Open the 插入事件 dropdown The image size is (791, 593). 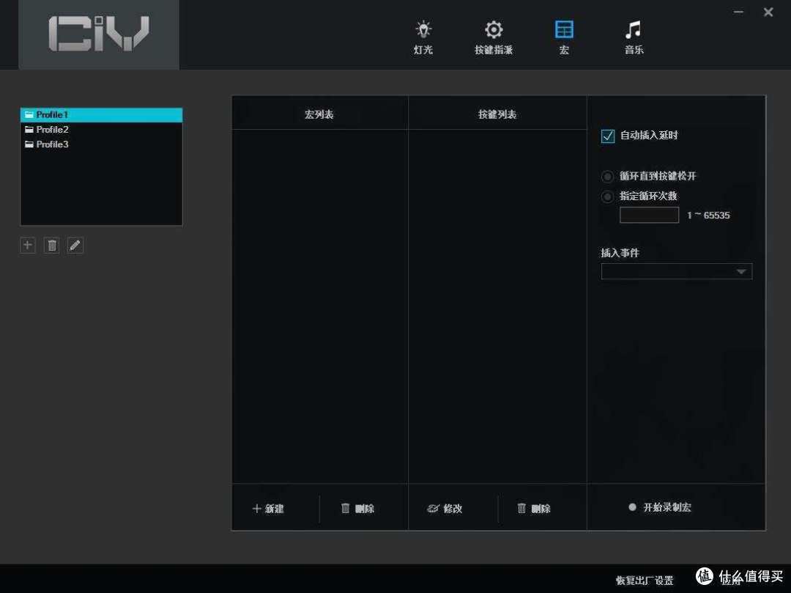pos(739,271)
